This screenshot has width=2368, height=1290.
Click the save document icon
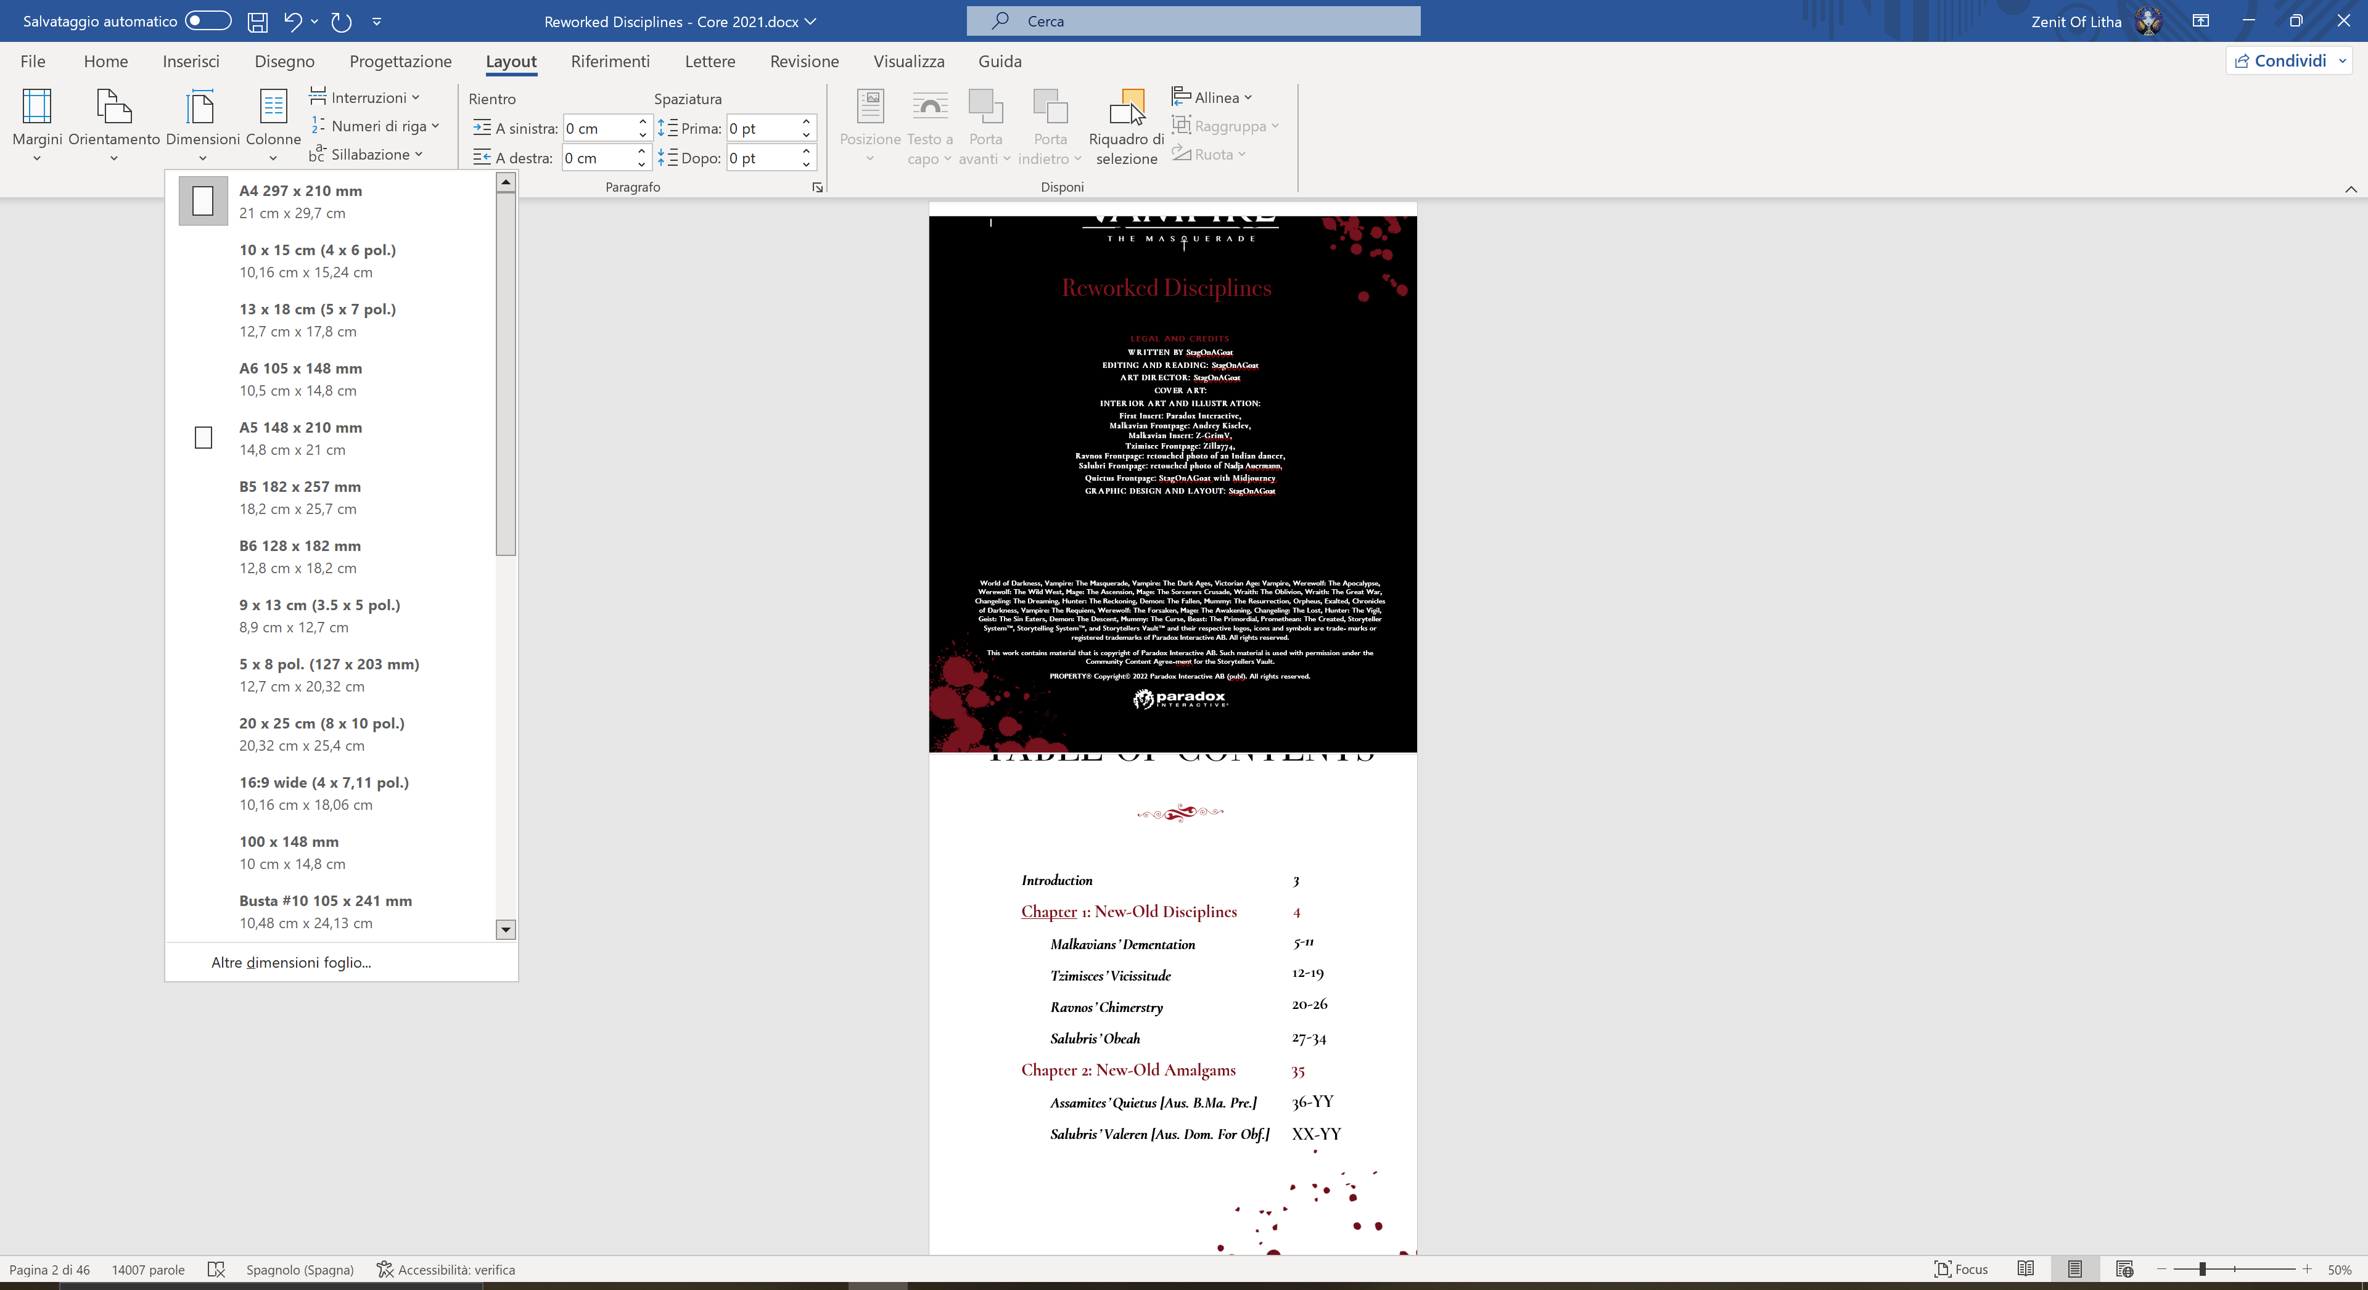257,21
